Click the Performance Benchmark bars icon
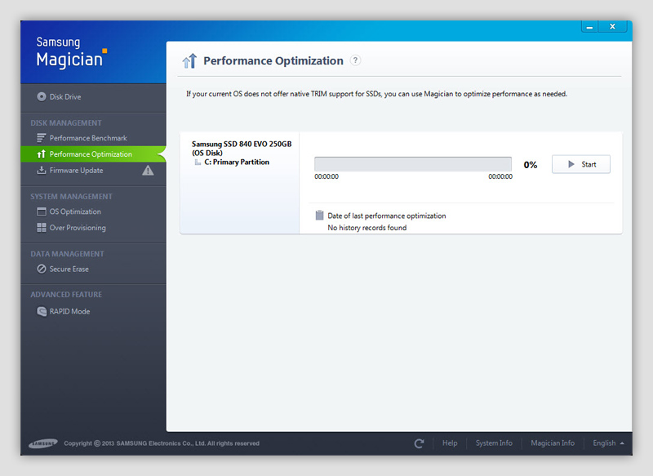This screenshot has width=653, height=476. [x=42, y=138]
